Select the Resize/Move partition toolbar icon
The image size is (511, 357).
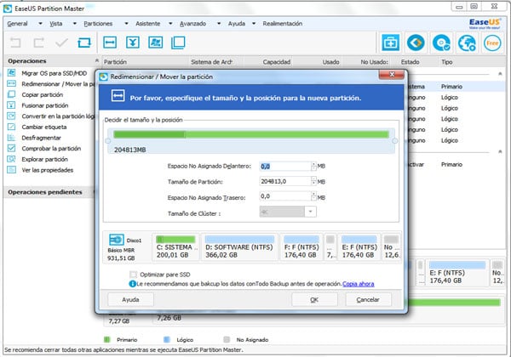tap(110, 42)
